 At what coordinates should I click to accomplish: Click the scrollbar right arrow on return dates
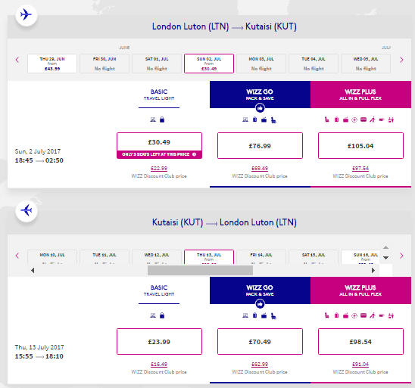click(373, 270)
